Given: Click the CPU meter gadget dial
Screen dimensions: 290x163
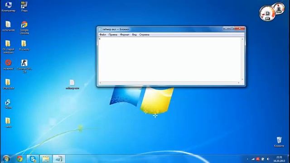Looking at the screenshot, I should tap(267, 14).
